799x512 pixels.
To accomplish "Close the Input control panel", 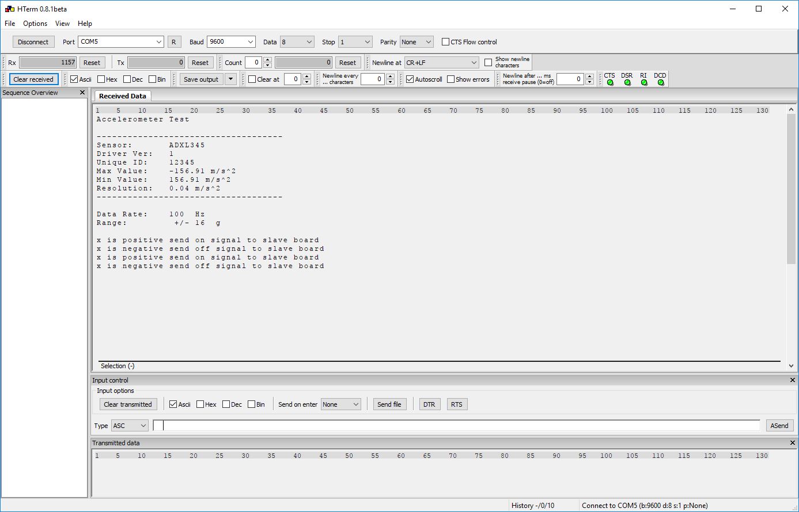I will tap(793, 380).
